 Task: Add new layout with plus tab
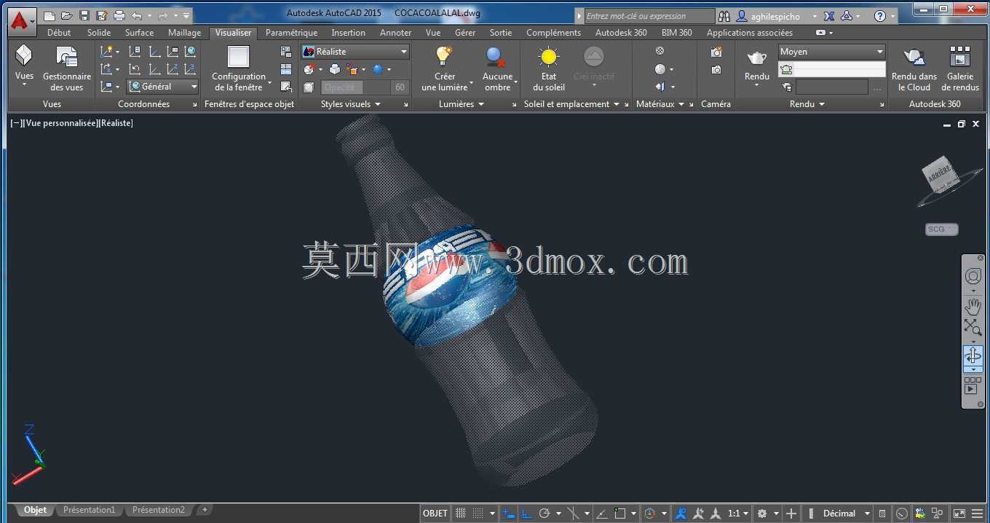tap(205, 510)
